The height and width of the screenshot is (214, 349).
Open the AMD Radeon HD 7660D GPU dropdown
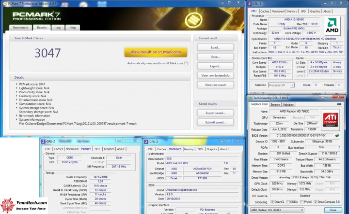(x=277, y=210)
